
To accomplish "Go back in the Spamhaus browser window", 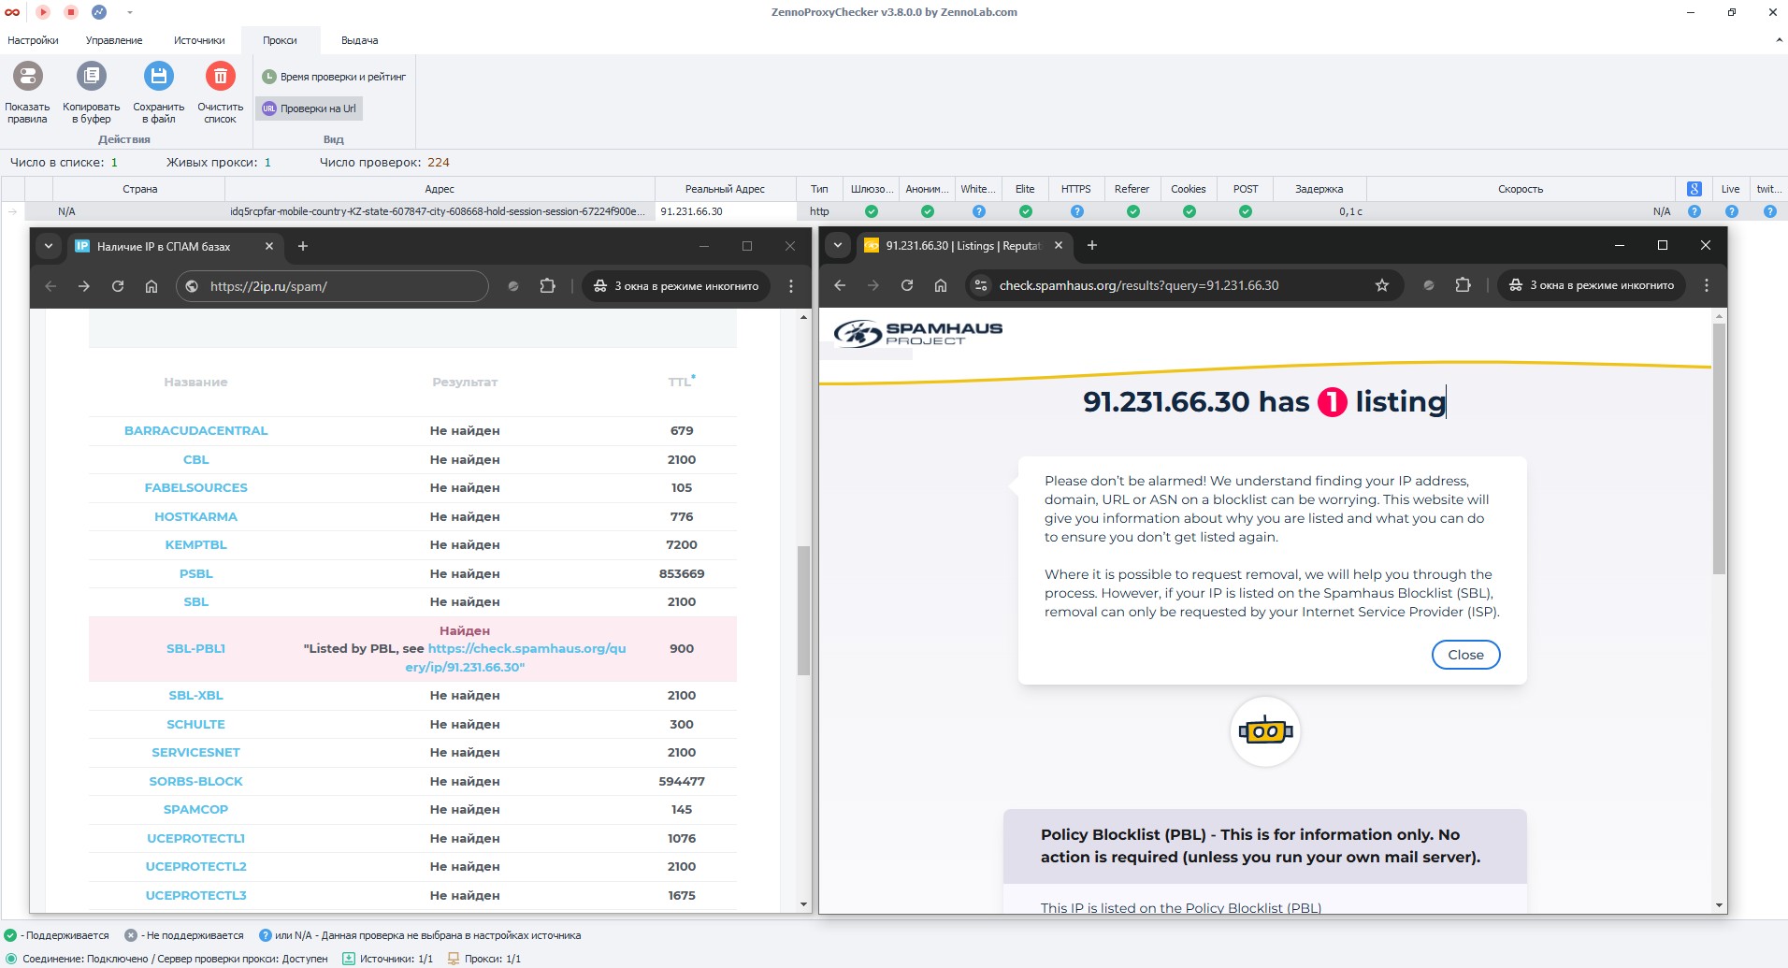I will (840, 285).
